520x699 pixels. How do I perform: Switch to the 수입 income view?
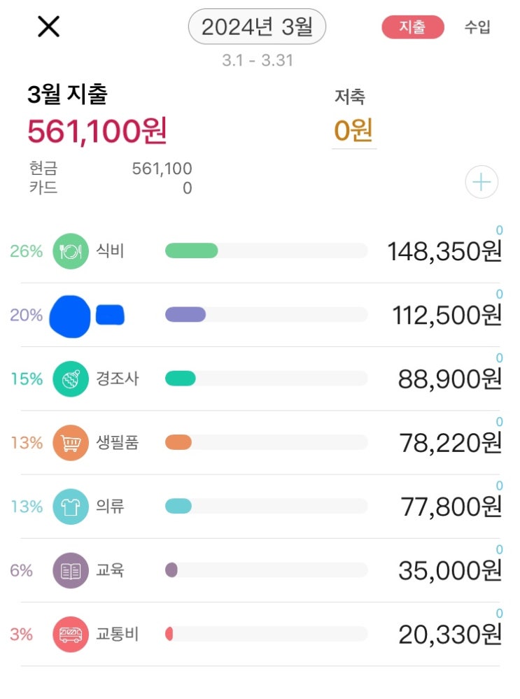pyautogui.click(x=477, y=27)
